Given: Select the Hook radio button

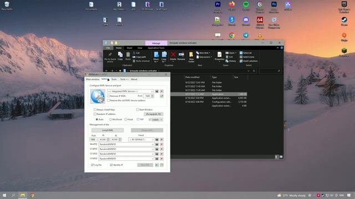Looking at the screenshot, I should pos(126,119).
